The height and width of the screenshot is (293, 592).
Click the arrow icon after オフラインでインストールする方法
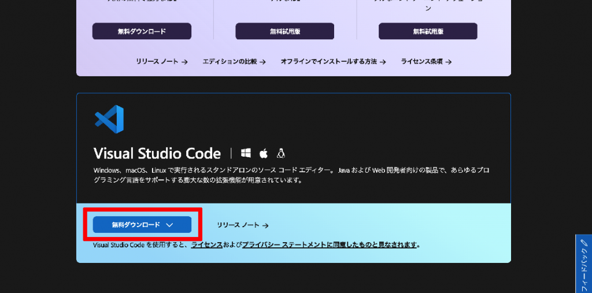click(383, 62)
